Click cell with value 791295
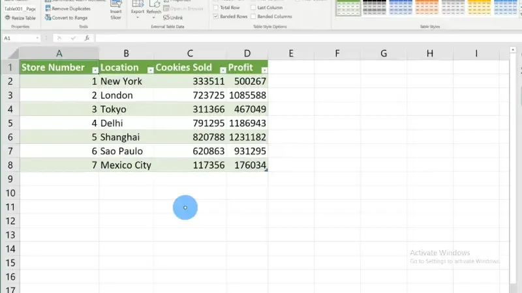 [190, 123]
